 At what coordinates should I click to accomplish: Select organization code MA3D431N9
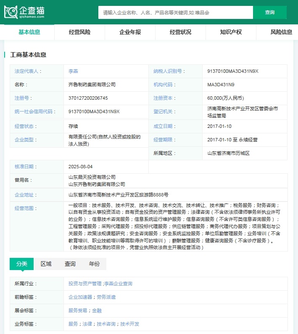pos(221,85)
